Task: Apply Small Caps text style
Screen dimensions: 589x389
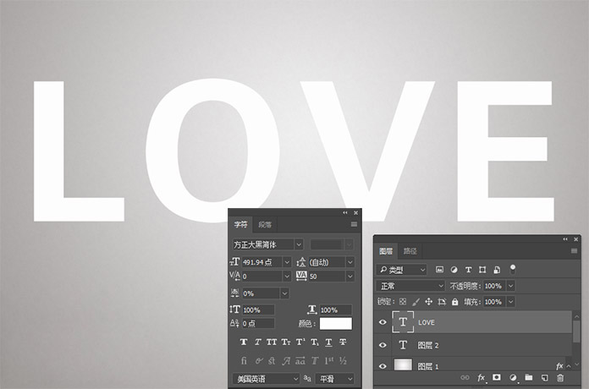Action: (286, 342)
